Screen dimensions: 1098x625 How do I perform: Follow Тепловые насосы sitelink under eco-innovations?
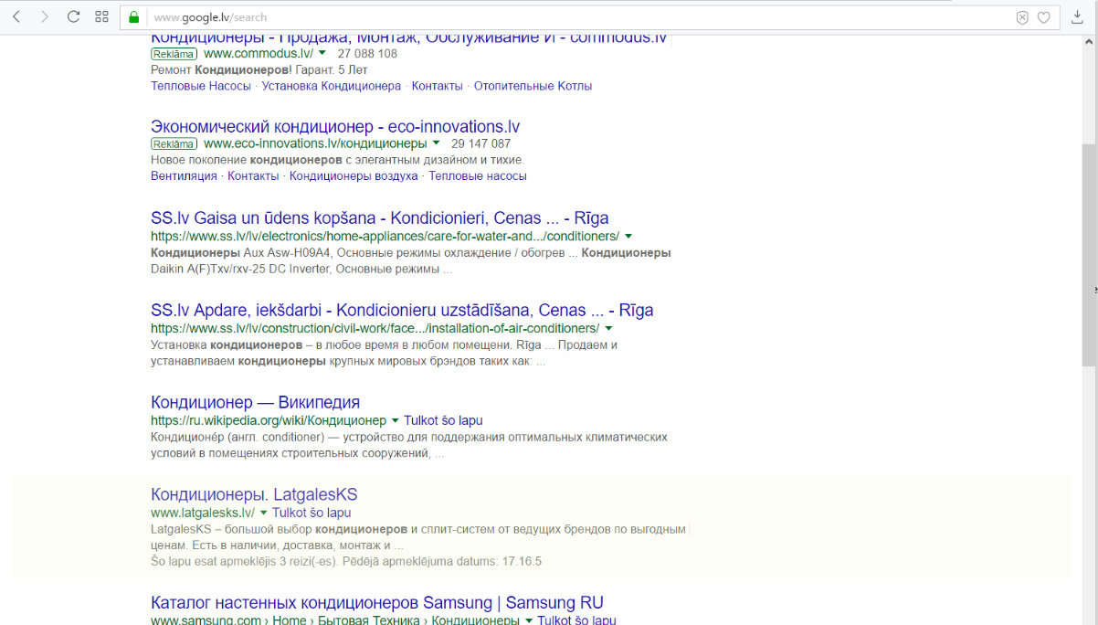click(478, 175)
